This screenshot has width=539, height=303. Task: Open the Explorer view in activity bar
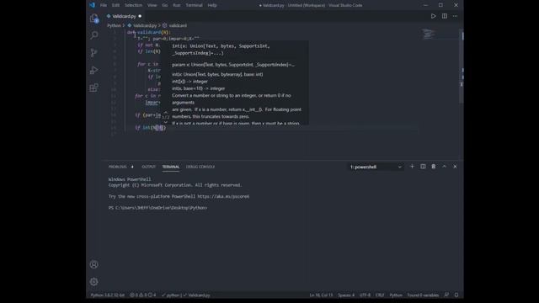click(x=93, y=19)
